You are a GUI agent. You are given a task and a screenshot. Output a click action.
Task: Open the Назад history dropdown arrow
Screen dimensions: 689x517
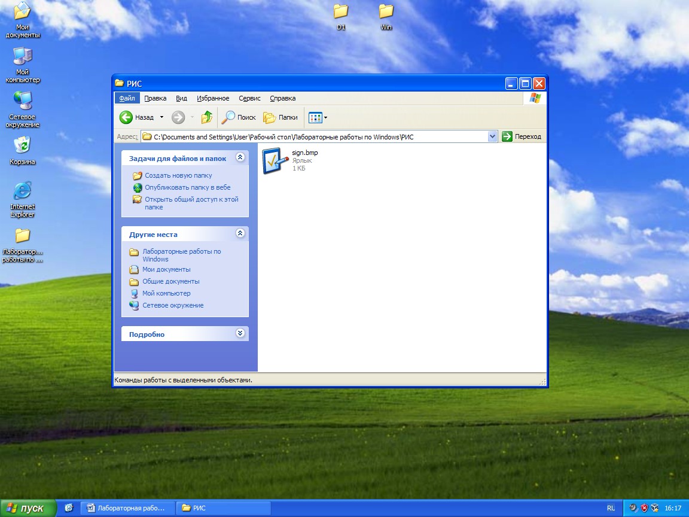pos(161,117)
